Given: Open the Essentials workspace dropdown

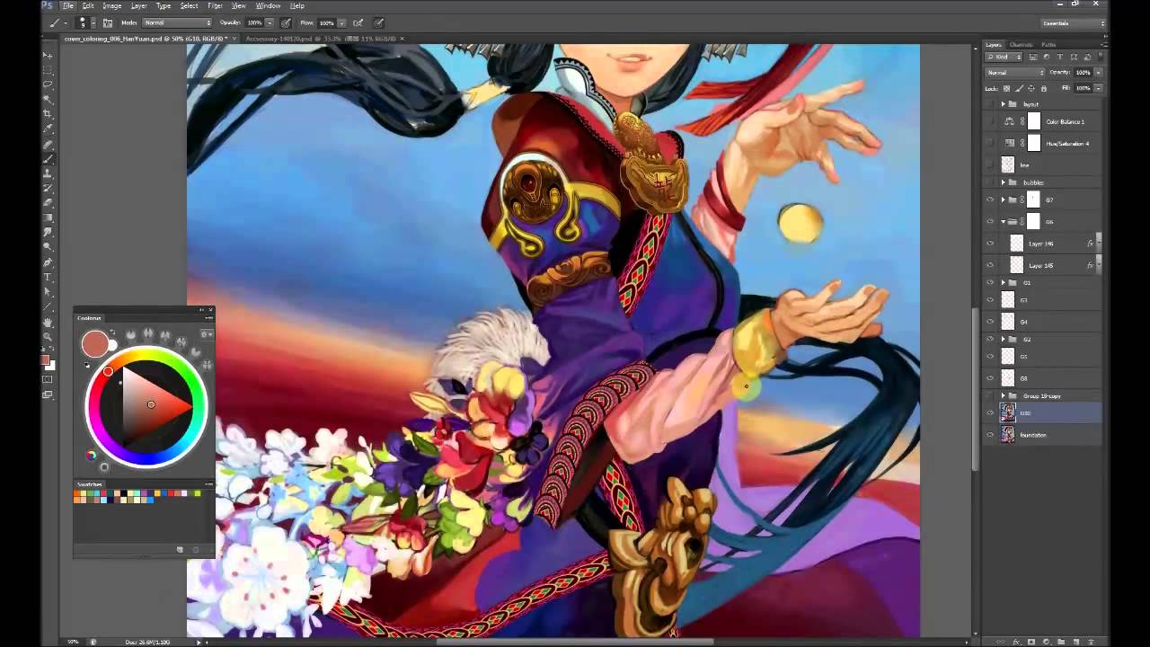Looking at the screenshot, I should [x=1073, y=23].
